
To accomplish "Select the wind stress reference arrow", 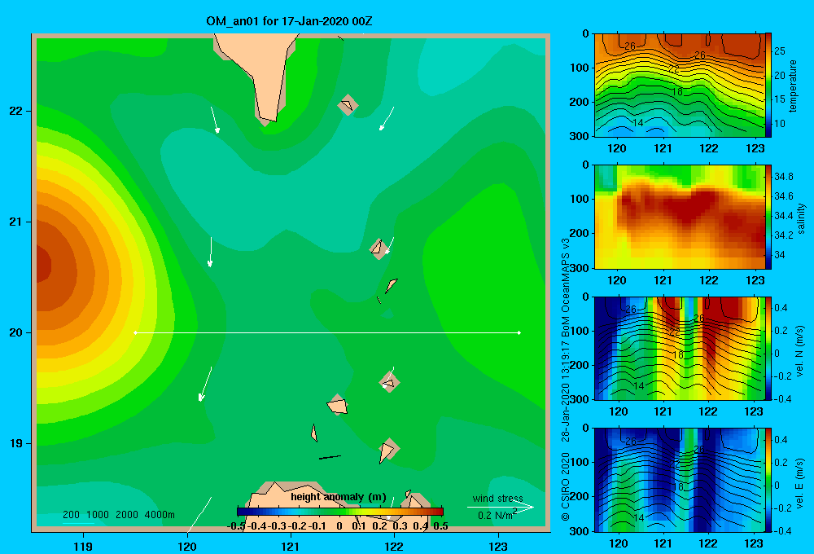I will pos(501,508).
